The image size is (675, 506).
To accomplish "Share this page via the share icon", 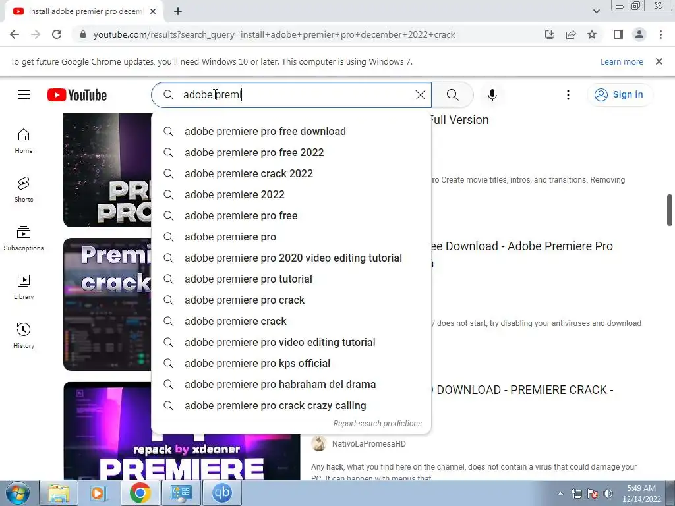I will (571, 34).
